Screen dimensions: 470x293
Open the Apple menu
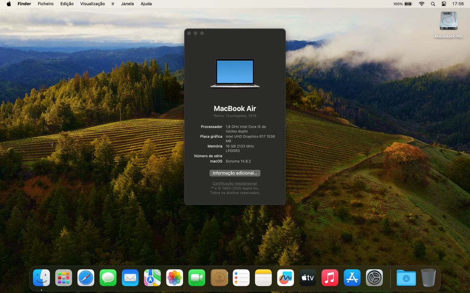click(x=8, y=4)
